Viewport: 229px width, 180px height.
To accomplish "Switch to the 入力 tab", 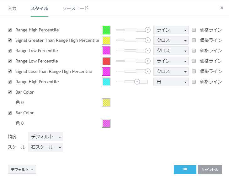I will click(x=12, y=8).
